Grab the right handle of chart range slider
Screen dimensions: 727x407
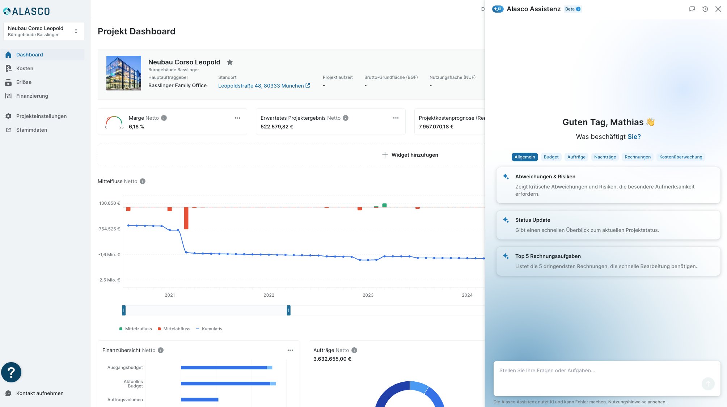click(289, 310)
